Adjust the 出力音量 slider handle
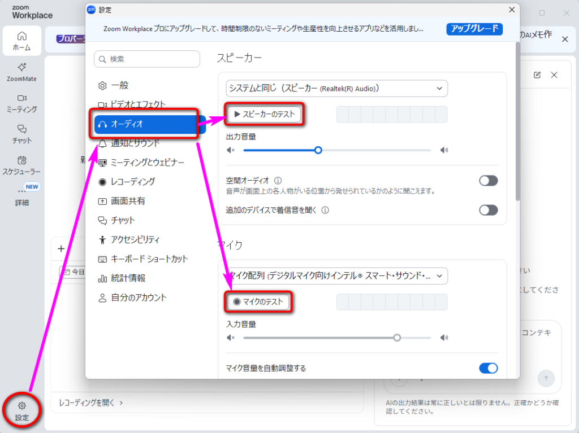Image resolution: width=579 pixels, height=433 pixels. tap(318, 150)
